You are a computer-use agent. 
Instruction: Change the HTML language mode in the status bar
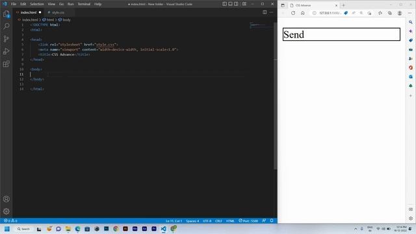(230, 221)
